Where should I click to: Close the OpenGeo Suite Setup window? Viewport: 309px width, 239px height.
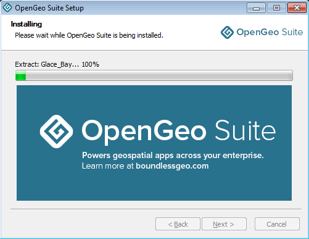(x=297, y=8)
